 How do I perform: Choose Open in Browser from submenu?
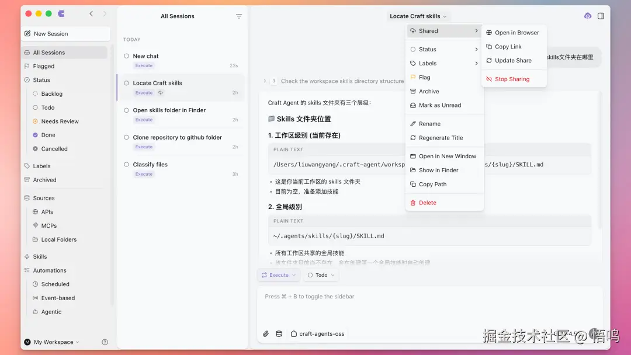[x=514, y=33]
